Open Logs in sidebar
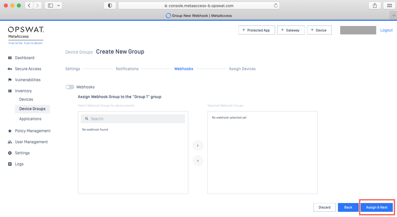Viewport: 397px width, 217px height. (x=19, y=164)
